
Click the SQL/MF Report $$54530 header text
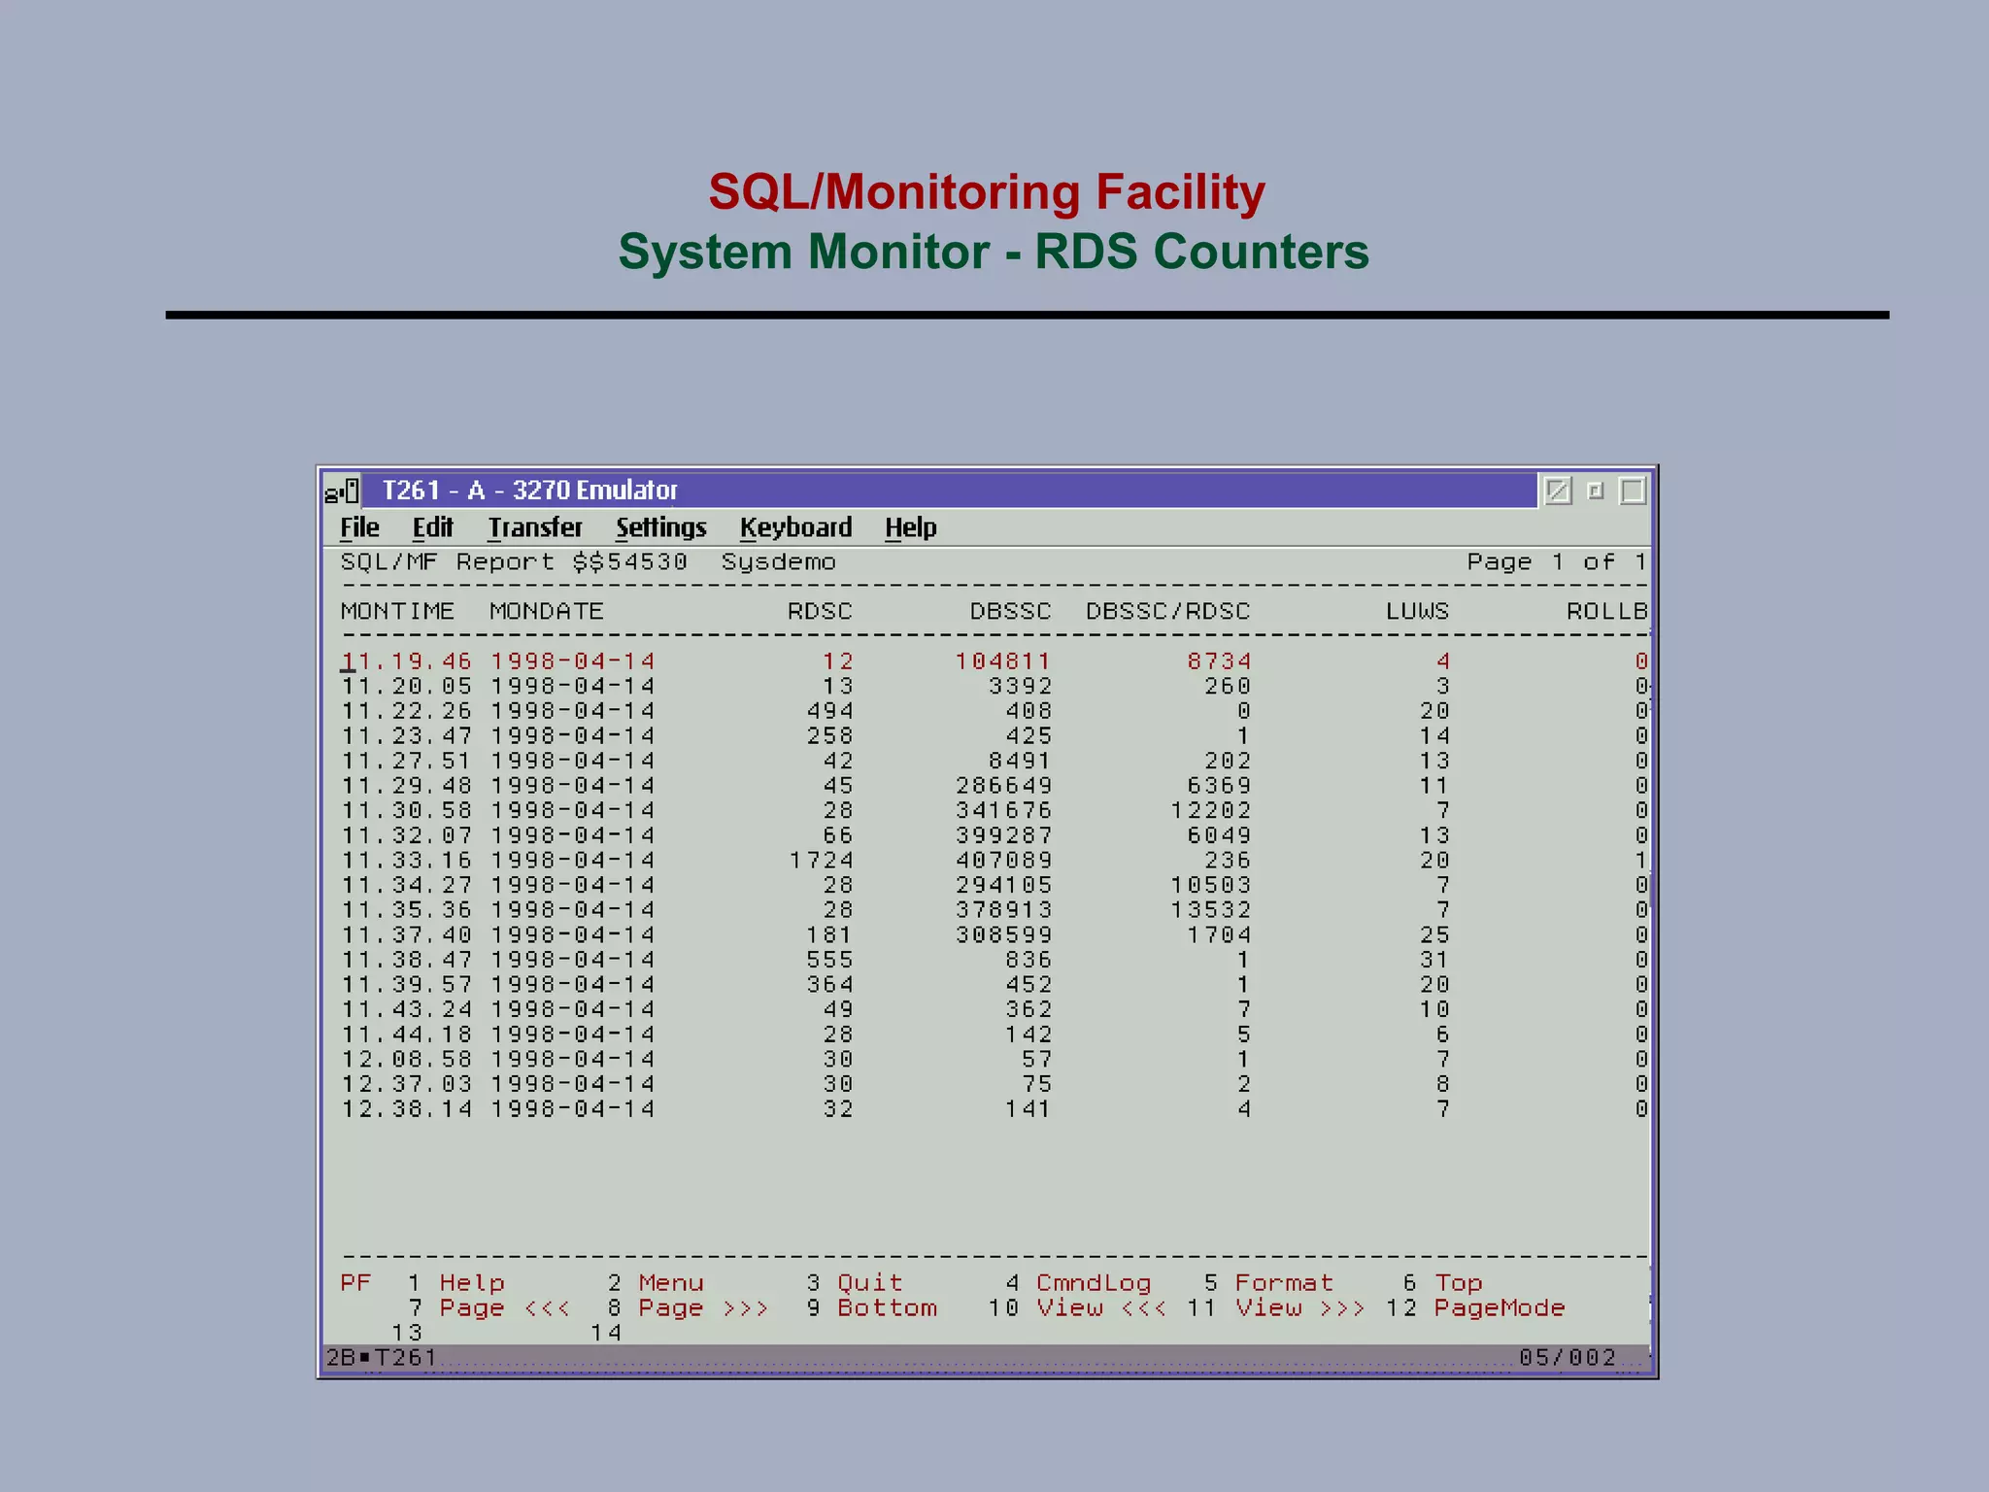[x=514, y=561]
